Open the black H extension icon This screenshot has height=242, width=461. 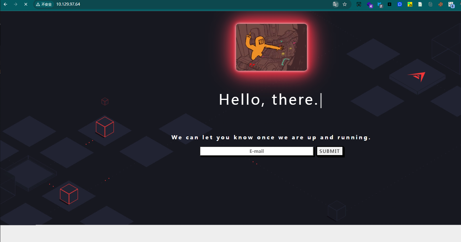(x=390, y=4)
